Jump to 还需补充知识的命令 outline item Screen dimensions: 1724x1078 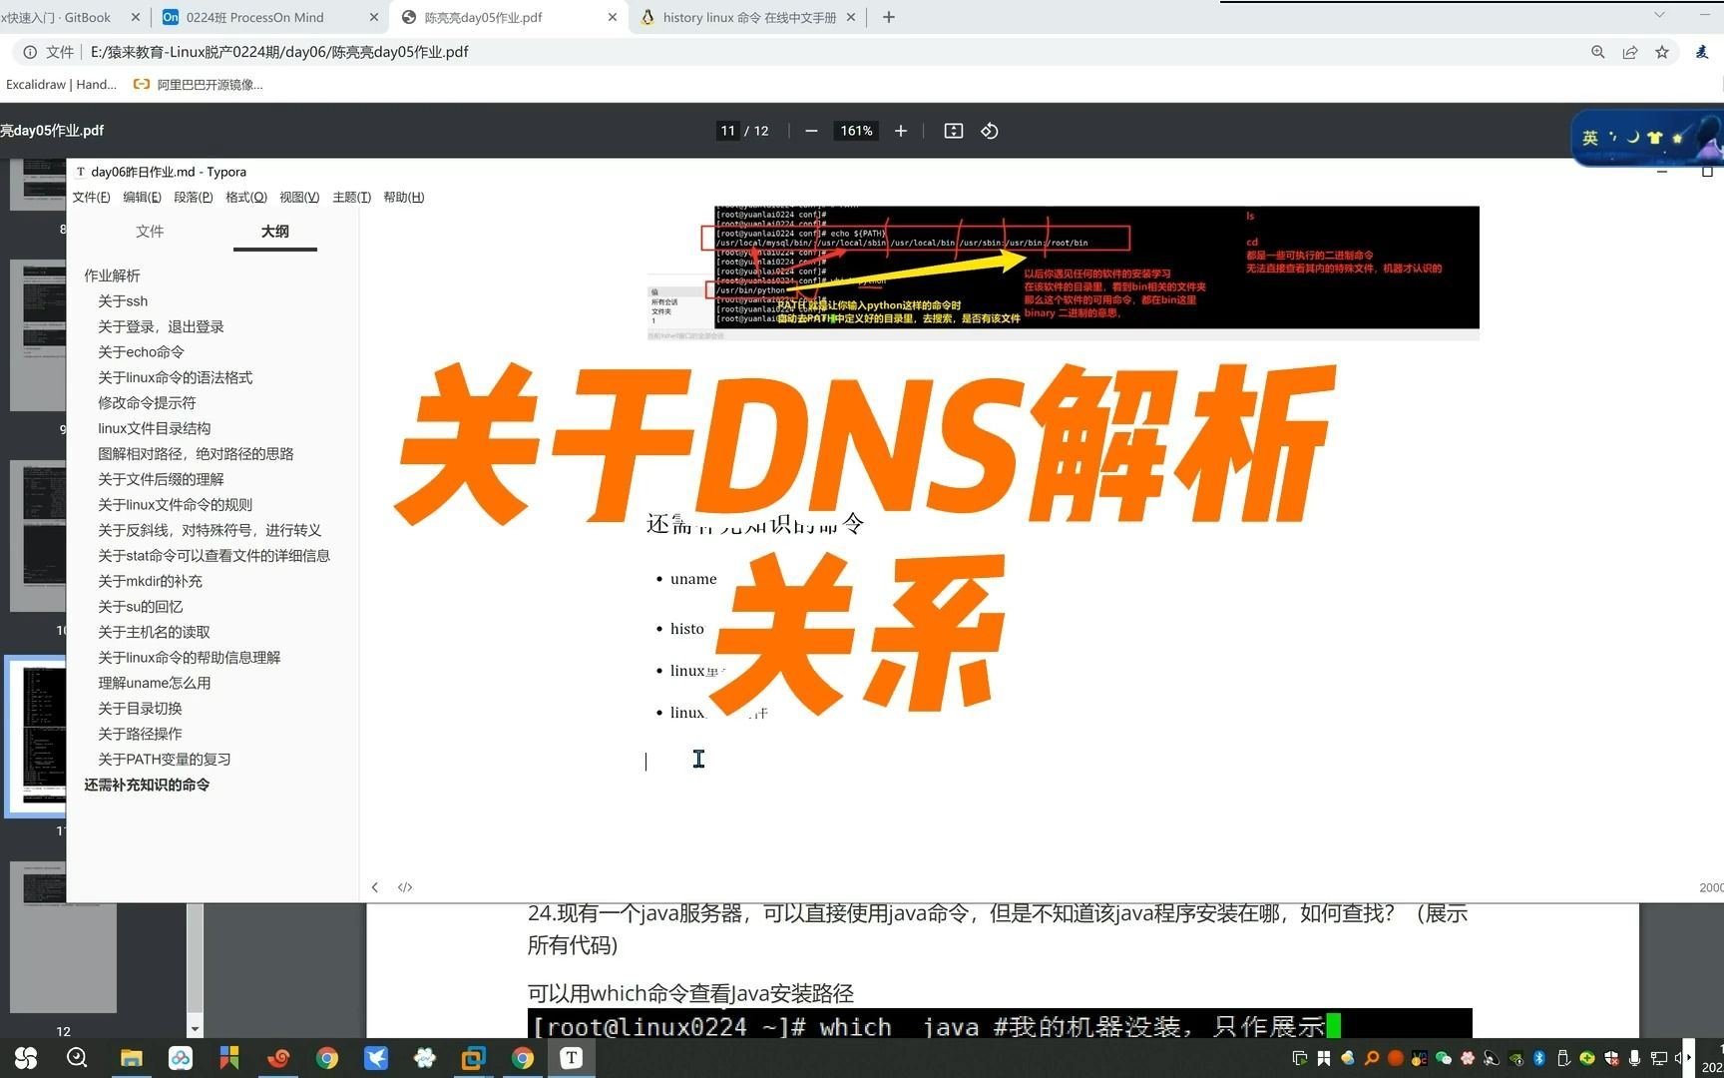[147, 786]
